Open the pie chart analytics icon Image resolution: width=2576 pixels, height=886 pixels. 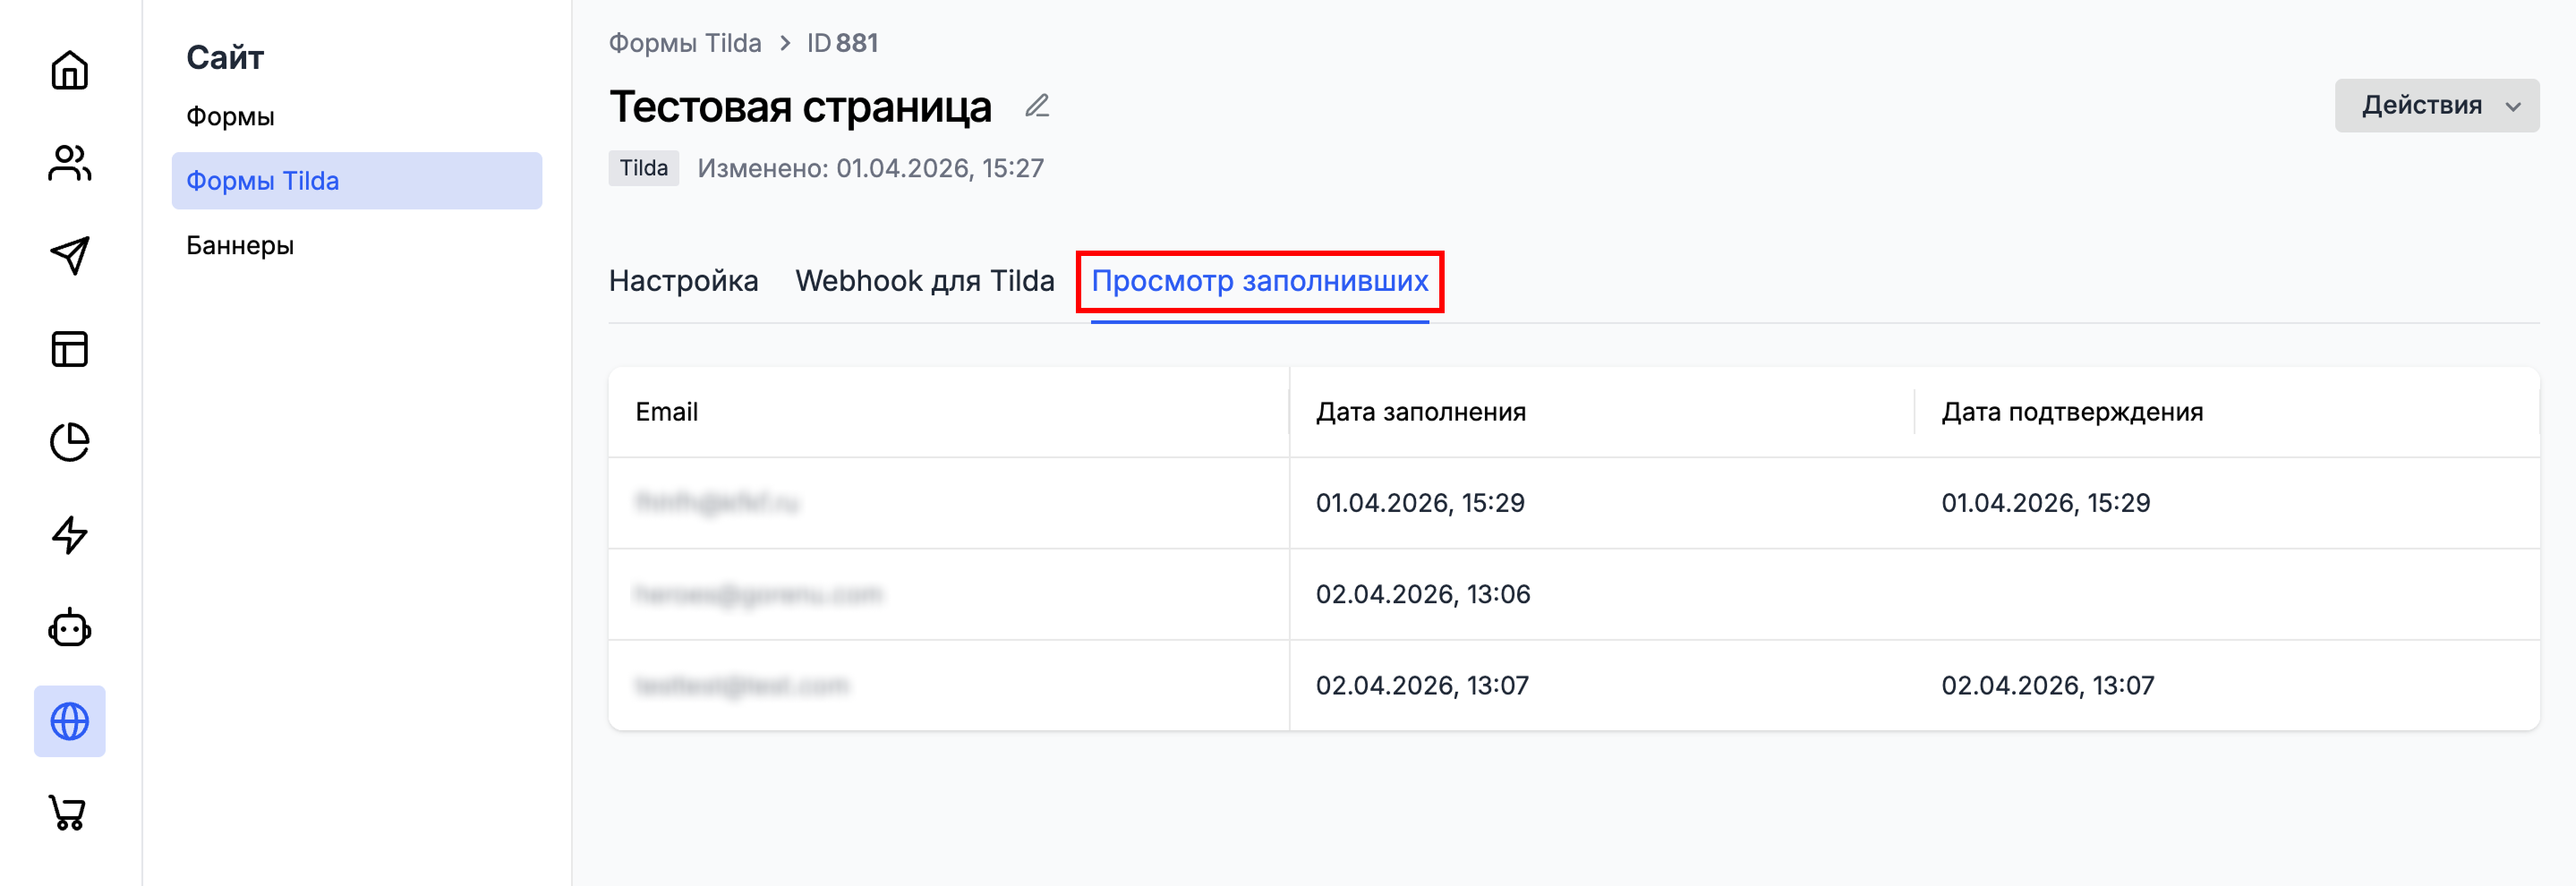tap(69, 442)
